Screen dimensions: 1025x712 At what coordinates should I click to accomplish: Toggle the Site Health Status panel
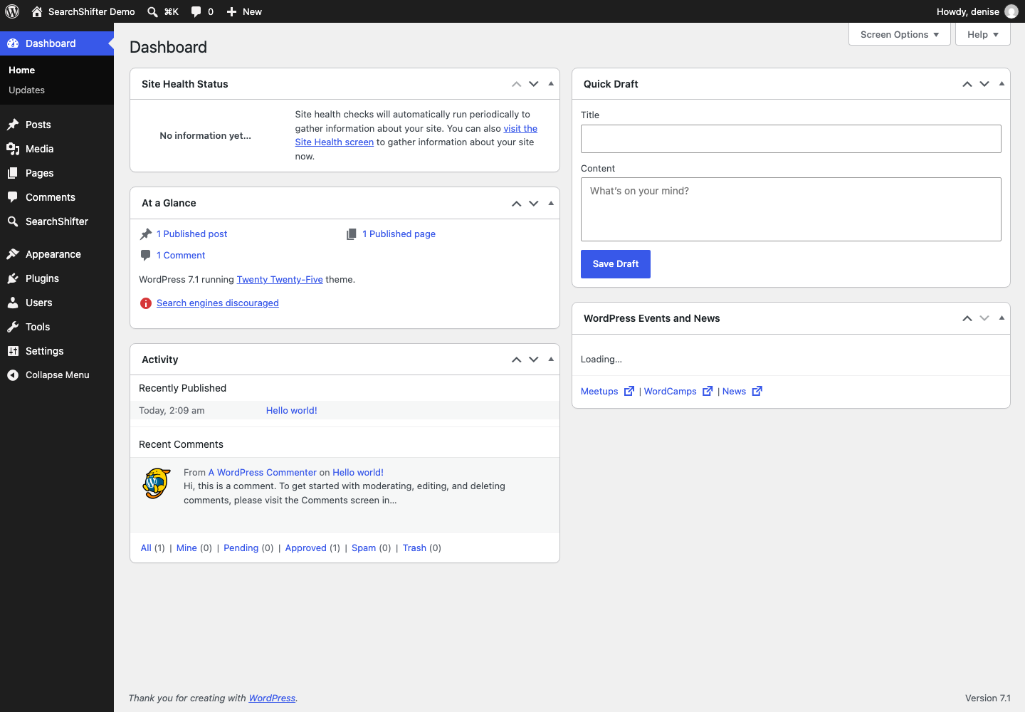(x=551, y=84)
